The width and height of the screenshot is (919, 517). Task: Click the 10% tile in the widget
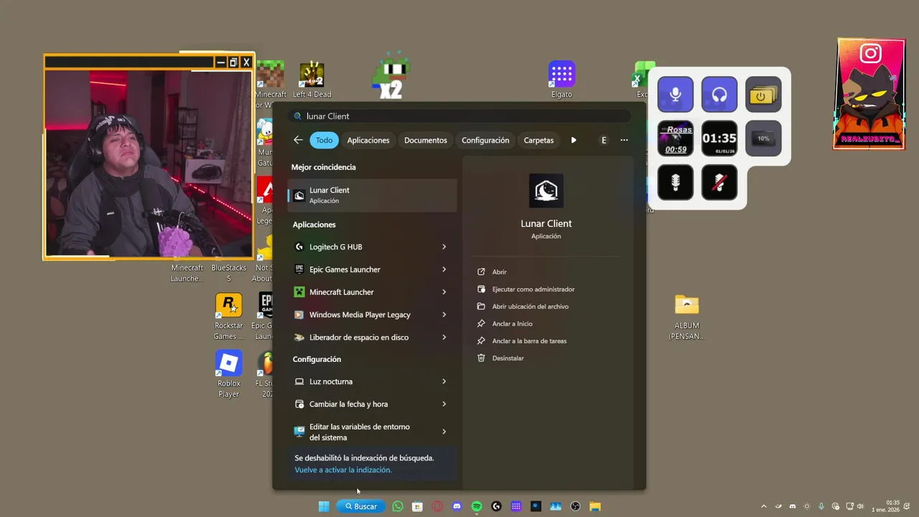pyautogui.click(x=763, y=138)
